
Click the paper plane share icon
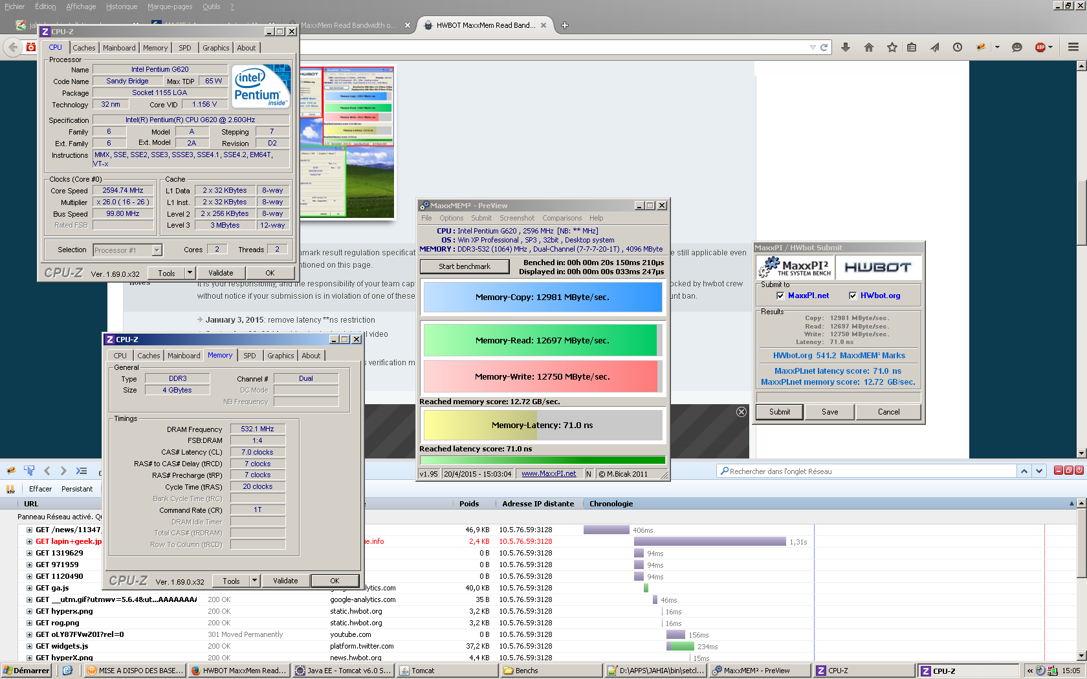coord(935,47)
